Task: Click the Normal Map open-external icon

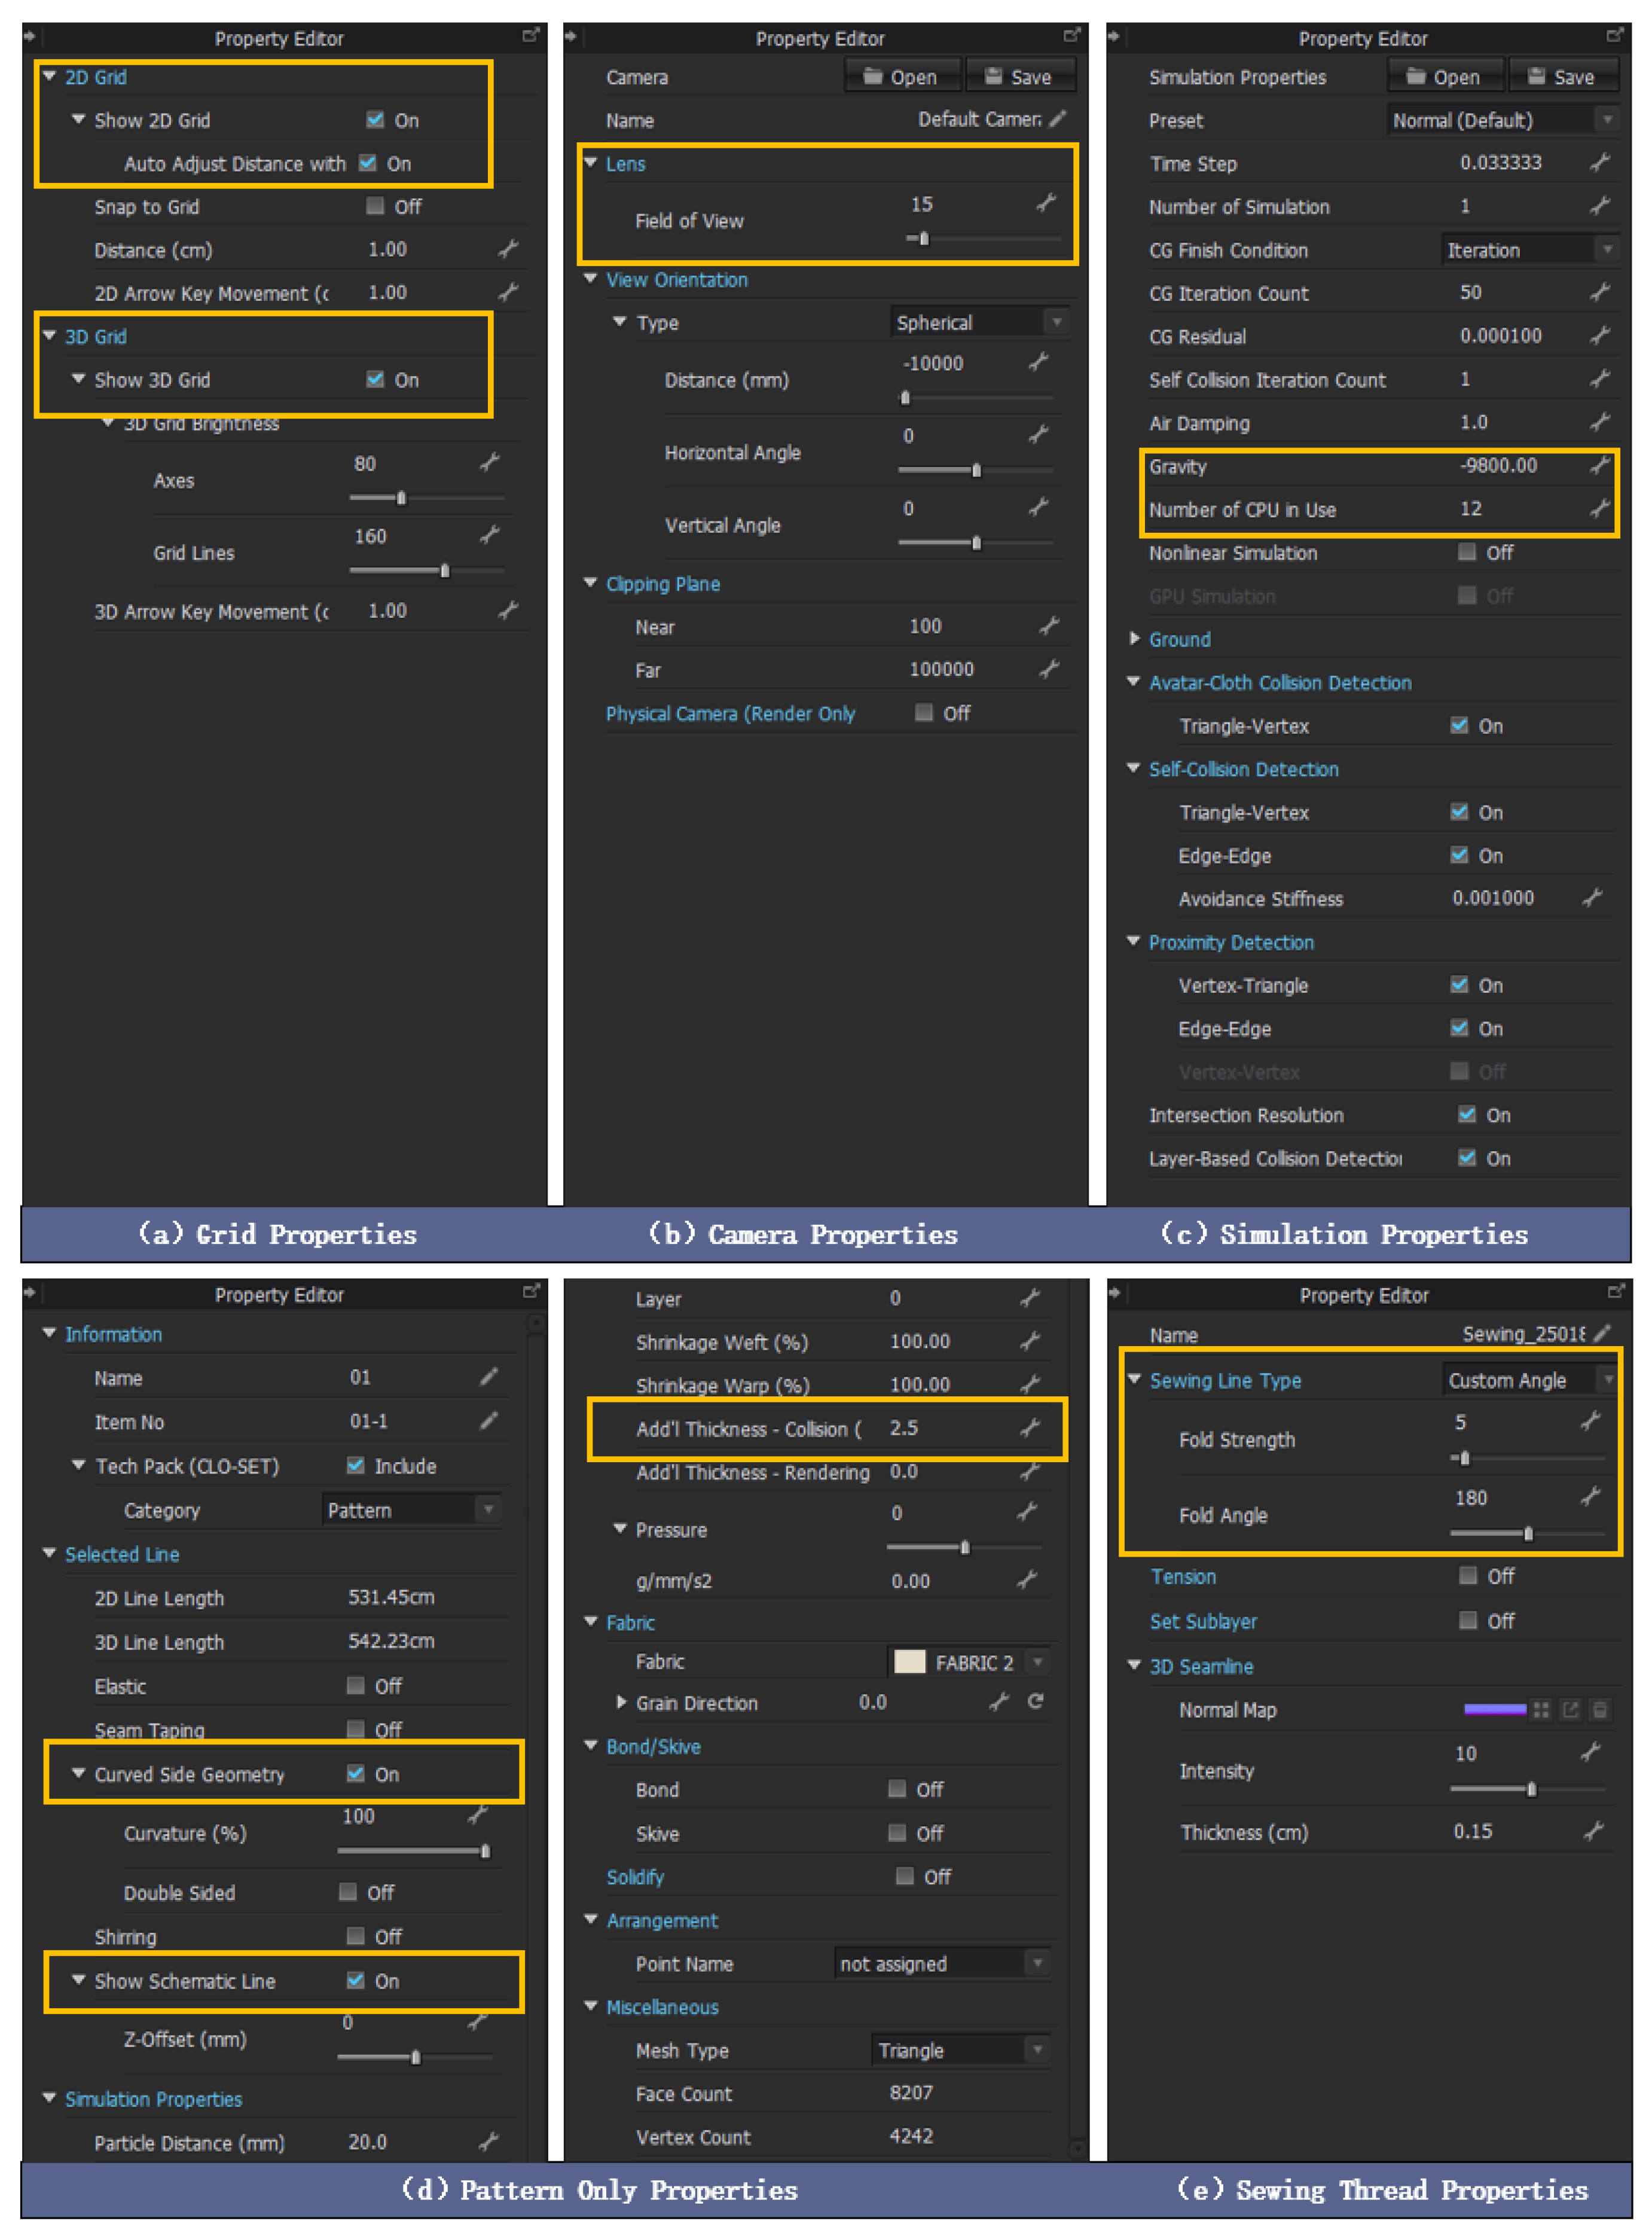Action: (x=1570, y=1710)
